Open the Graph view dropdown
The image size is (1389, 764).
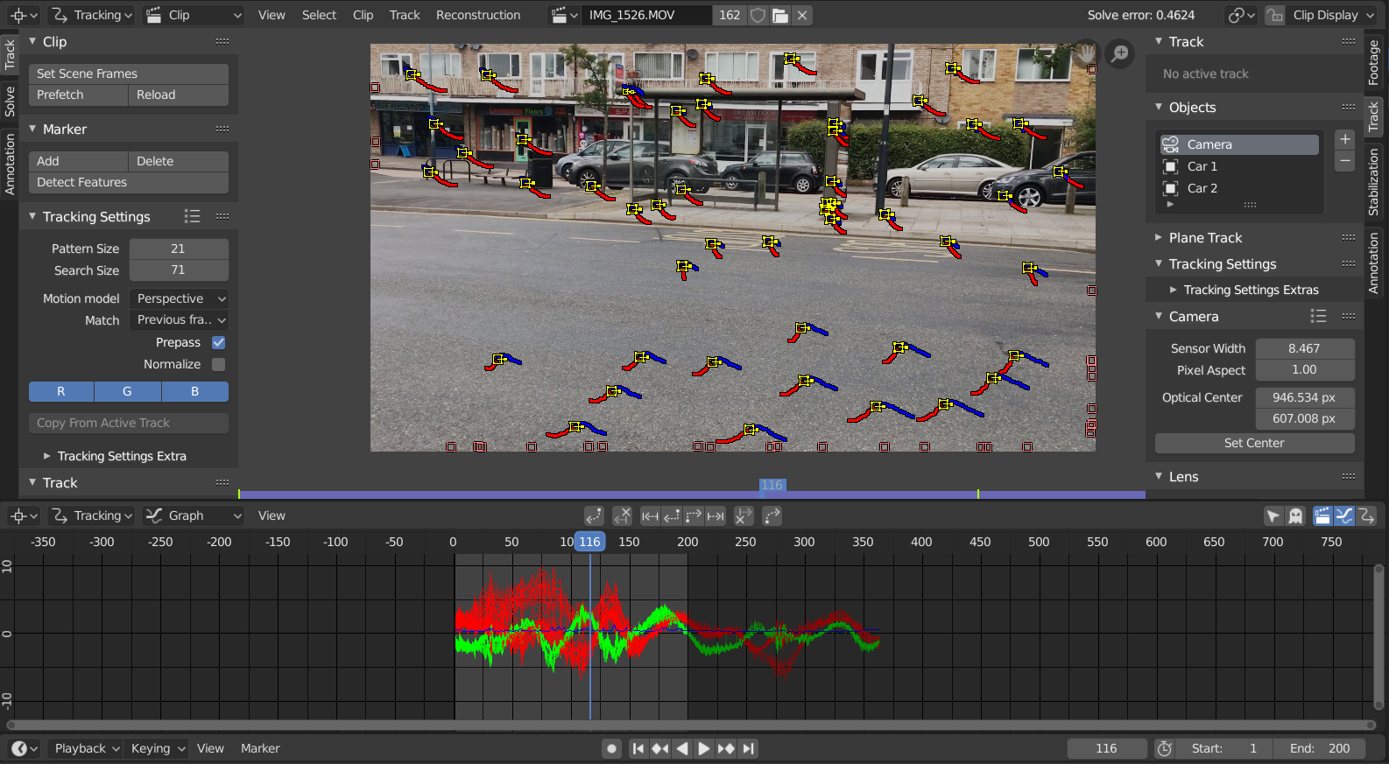(194, 515)
